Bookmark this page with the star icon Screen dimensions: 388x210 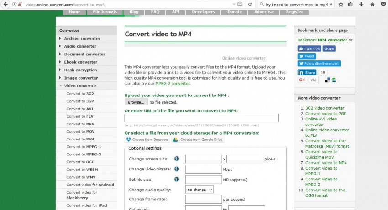click(341, 4)
